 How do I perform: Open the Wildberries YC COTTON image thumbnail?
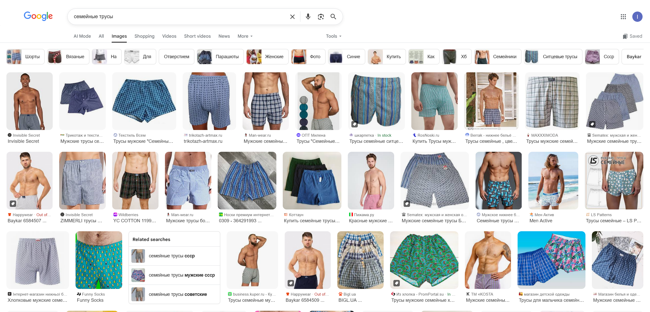click(x=135, y=180)
